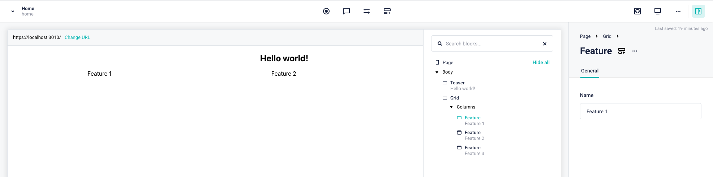Image resolution: width=713 pixels, height=177 pixels.
Task: Switch to the General tab
Action: tap(590, 71)
